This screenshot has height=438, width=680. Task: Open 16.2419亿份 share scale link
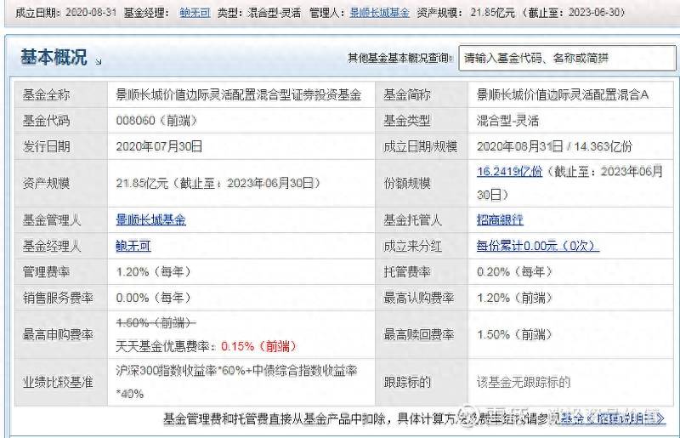tap(509, 172)
